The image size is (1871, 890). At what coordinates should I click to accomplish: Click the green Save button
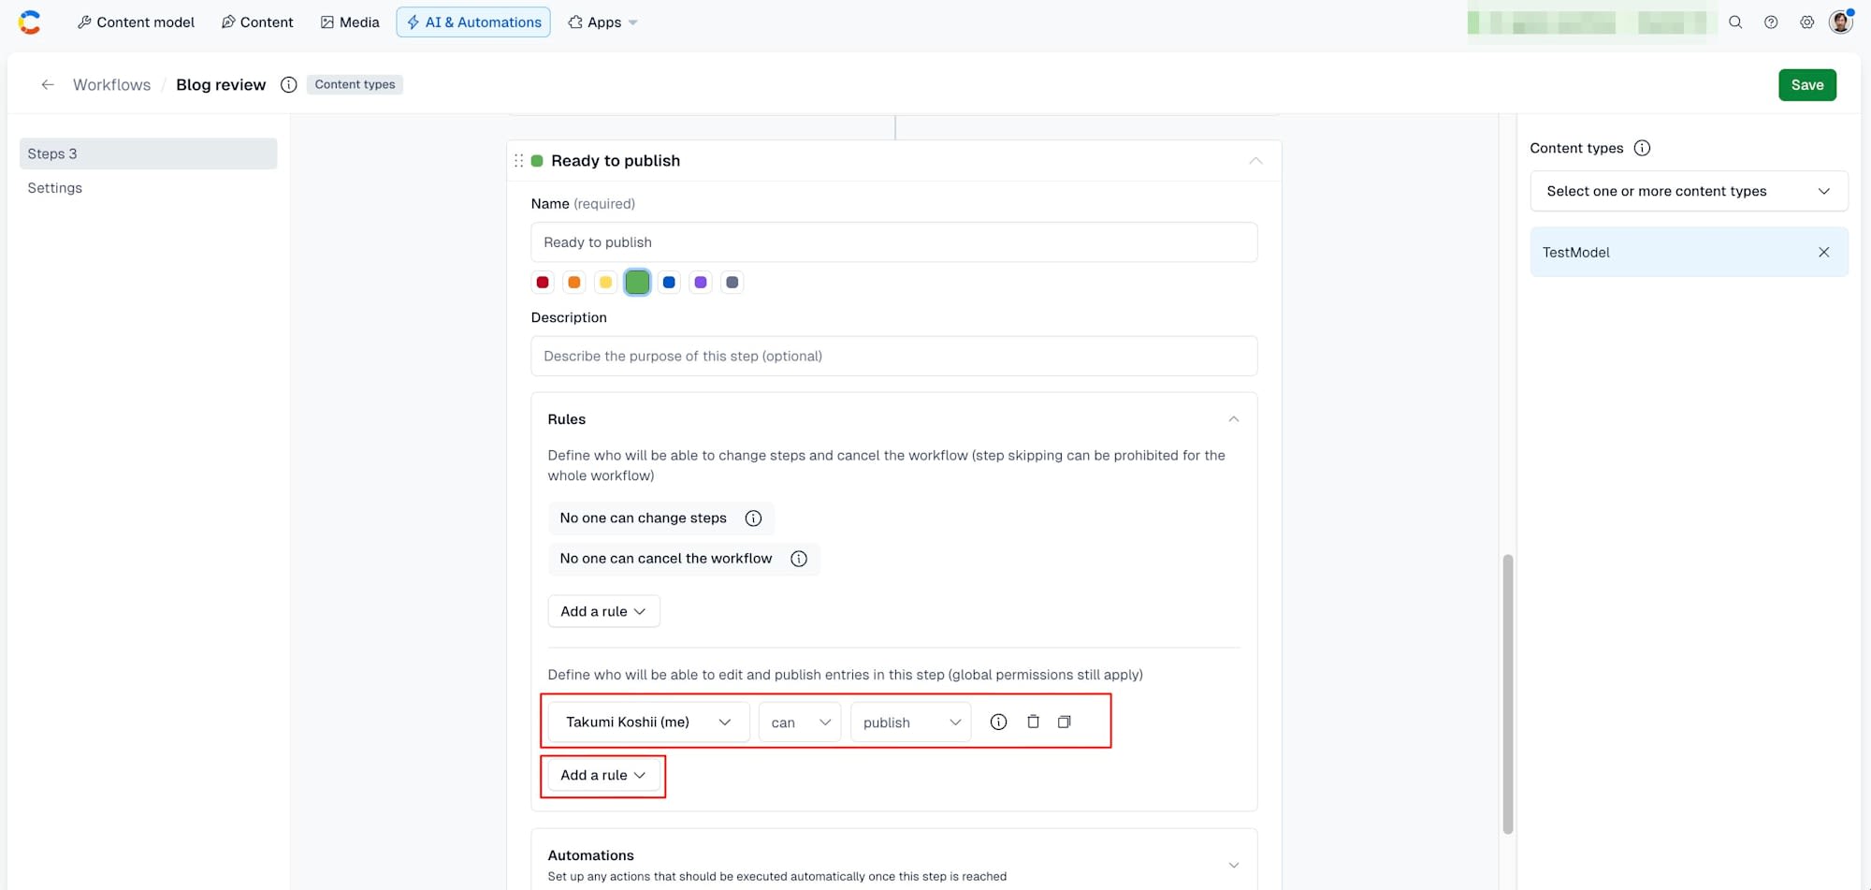click(x=1807, y=84)
